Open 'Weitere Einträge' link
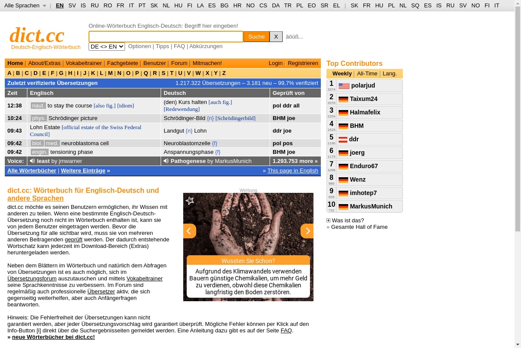Image resolution: width=521 pixels, height=348 pixels. pyautogui.click(x=83, y=171)
